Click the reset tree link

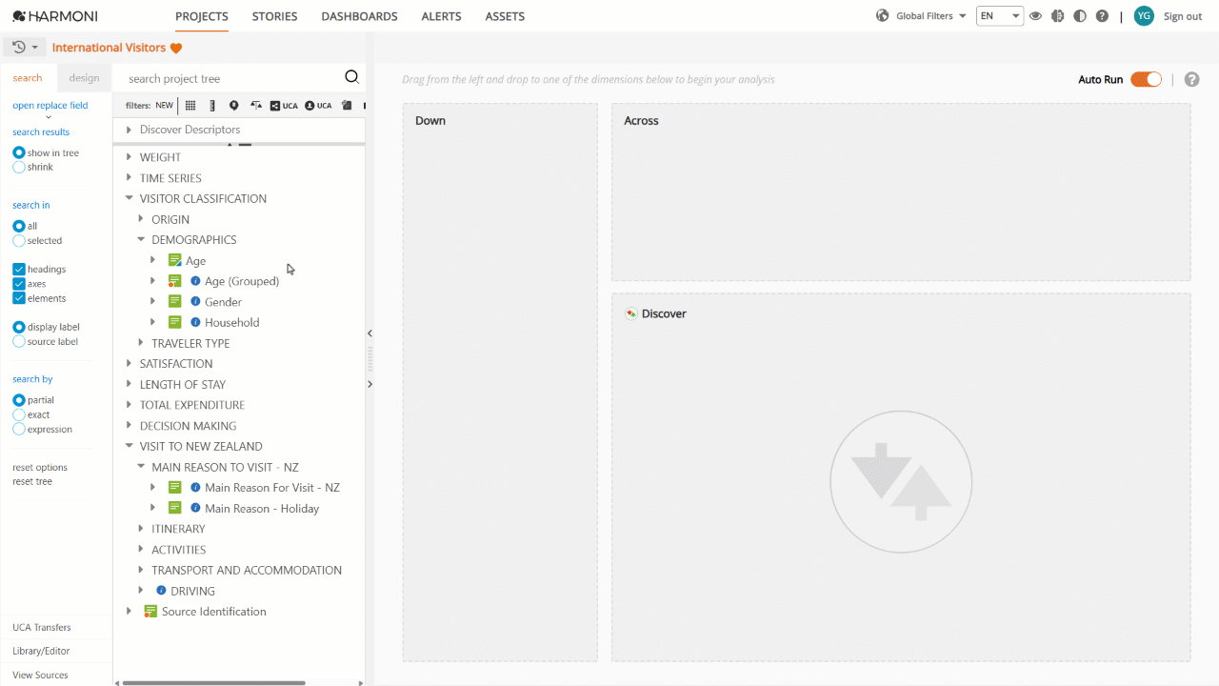32,482
